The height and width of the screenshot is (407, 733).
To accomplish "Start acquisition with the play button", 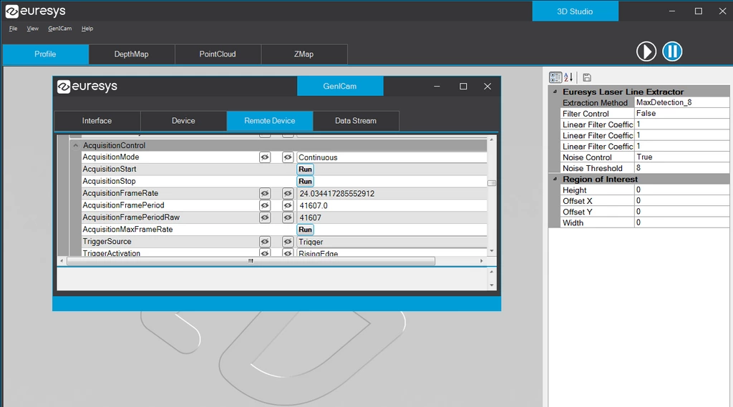I will point(646,51).
